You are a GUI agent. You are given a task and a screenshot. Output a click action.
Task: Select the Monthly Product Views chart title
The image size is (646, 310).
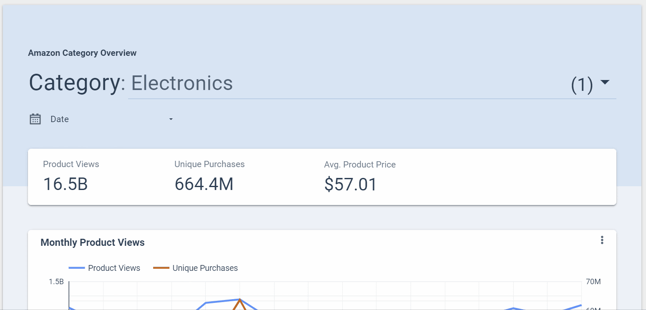click(92, 242)
